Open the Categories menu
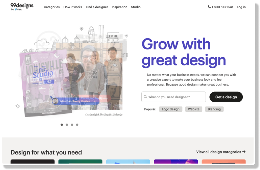 52,7
